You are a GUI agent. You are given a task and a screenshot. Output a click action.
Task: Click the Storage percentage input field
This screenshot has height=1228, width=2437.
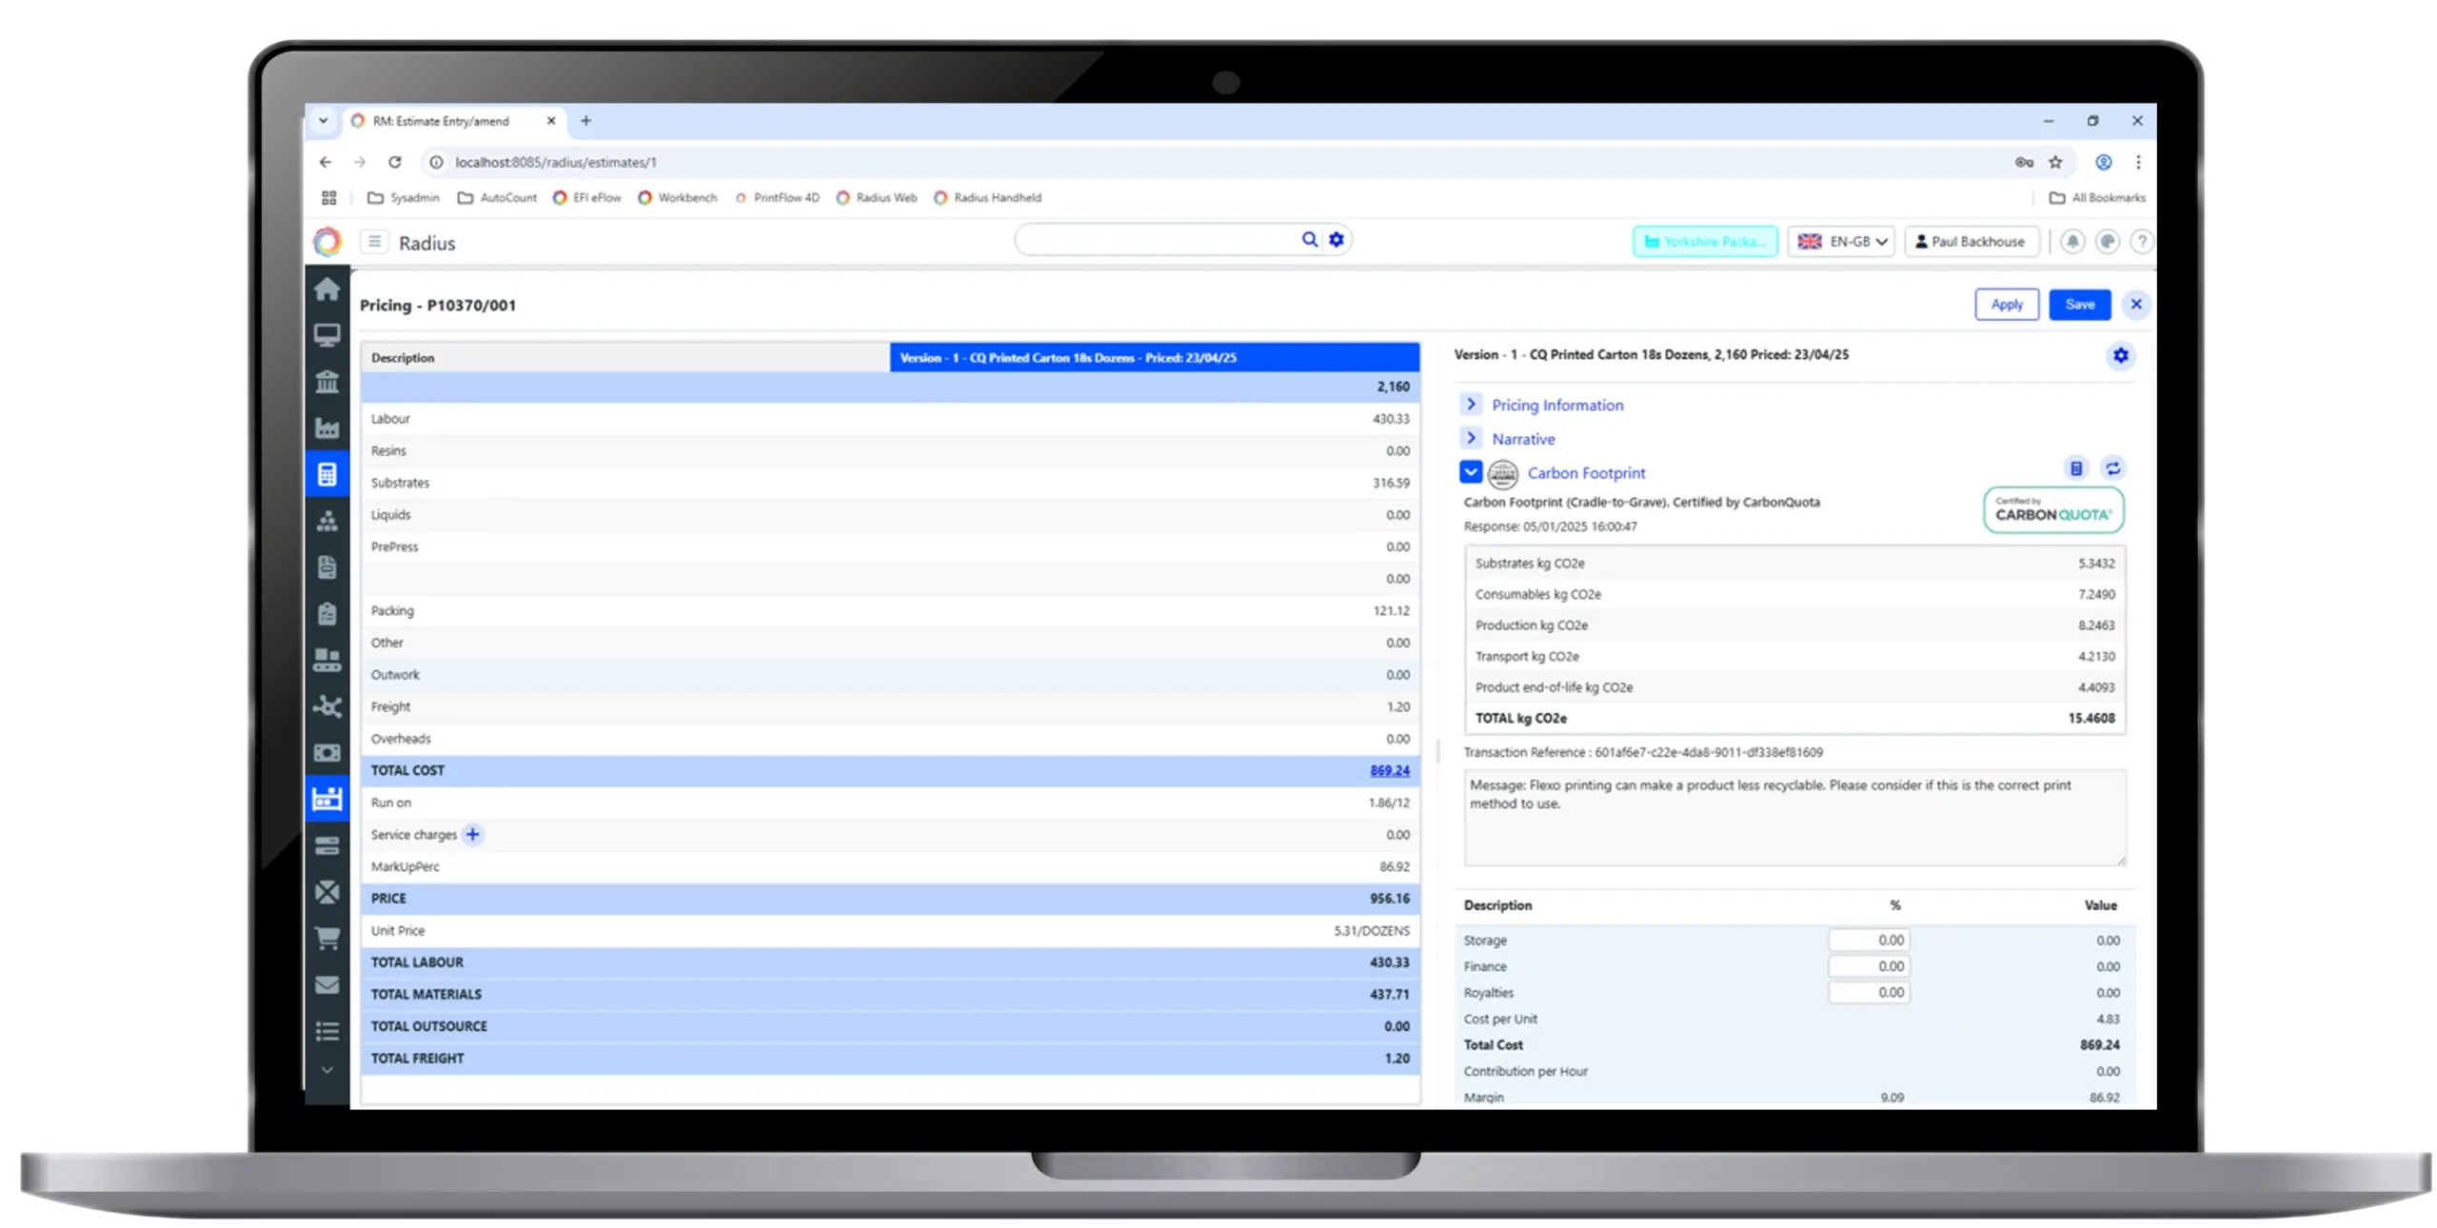point(1868,940)
